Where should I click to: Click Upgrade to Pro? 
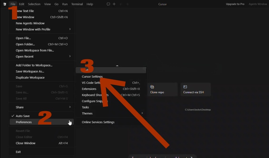[235, 4]
